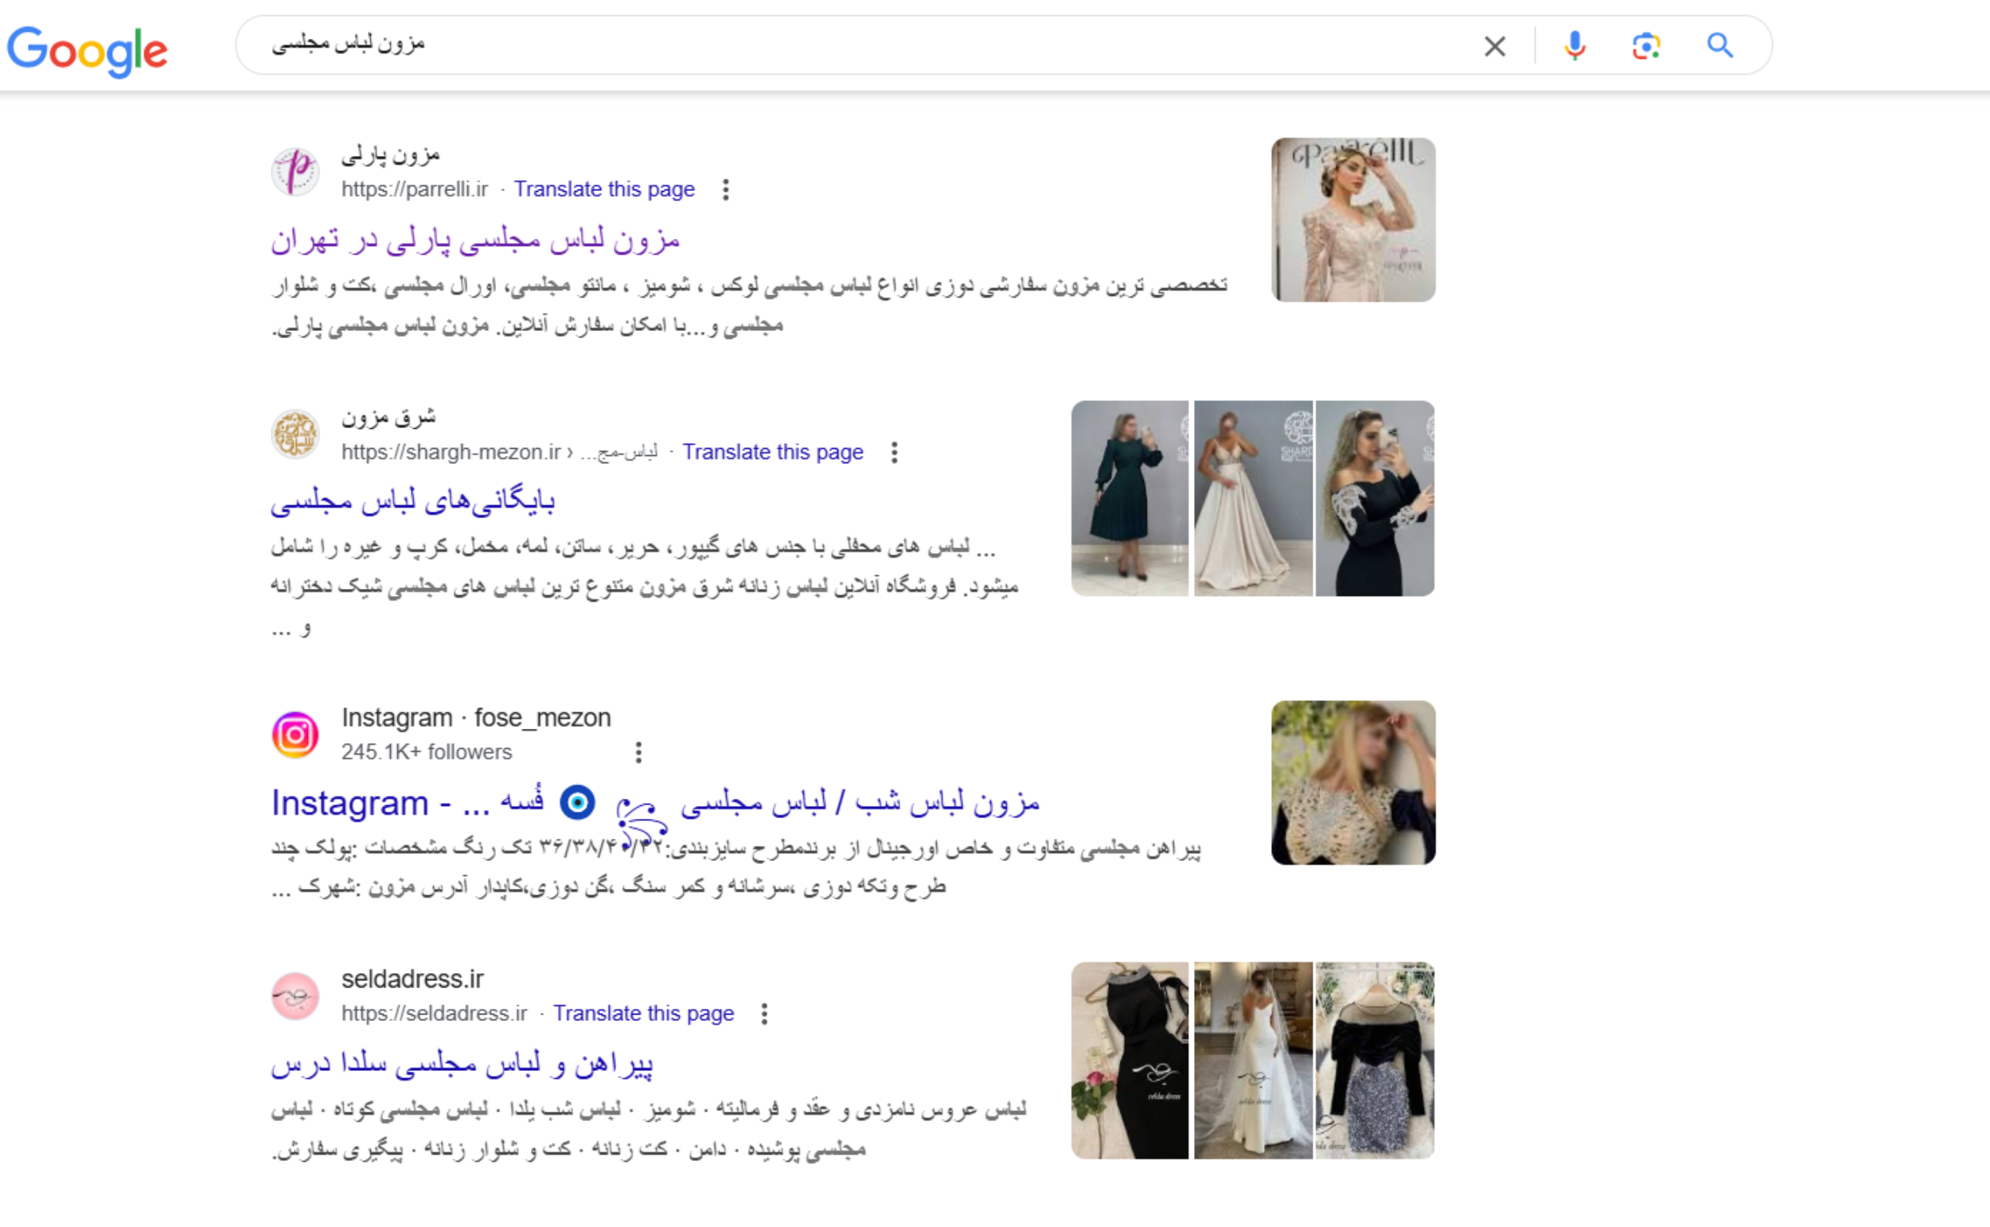Click the Google logo
The height and width of the screenshot is (1227, 1990).
[88, 50]
